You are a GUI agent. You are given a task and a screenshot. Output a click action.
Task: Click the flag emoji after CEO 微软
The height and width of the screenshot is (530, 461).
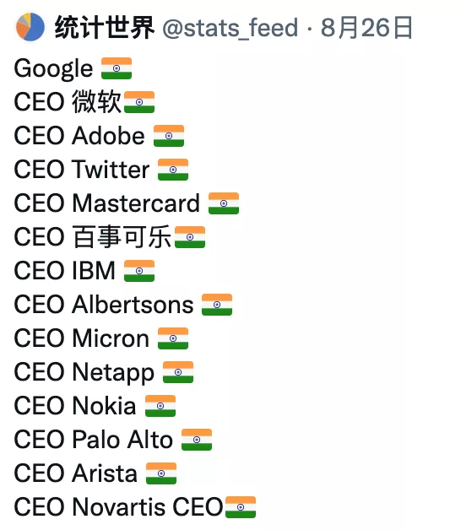tap(139, 102)
